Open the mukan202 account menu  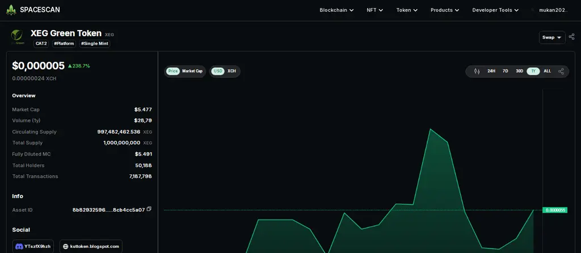coord(554,10)
